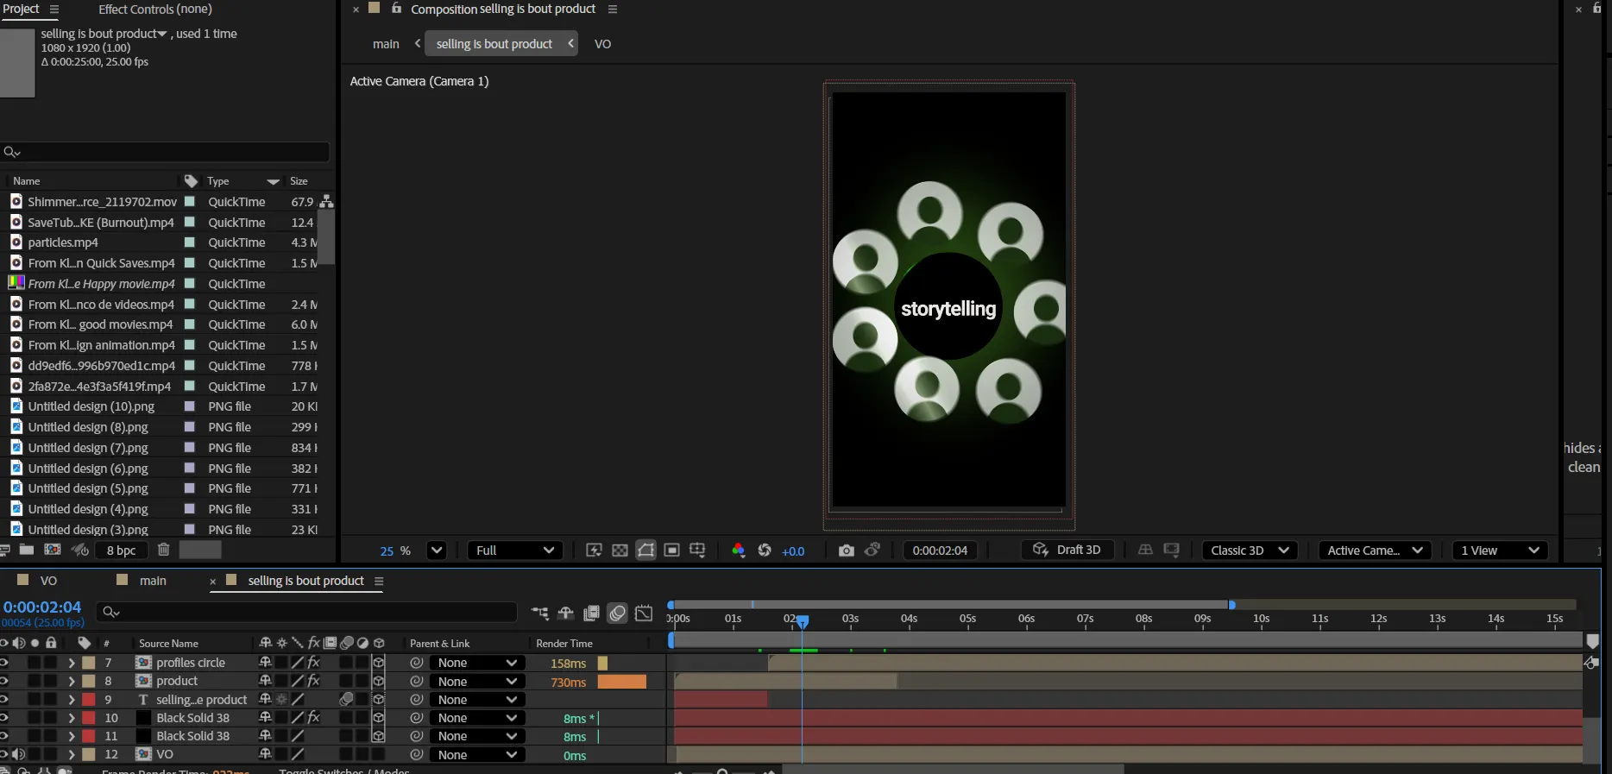The width and height of the screenshot is (1612, 774).
Task: Enable Frame Blending for timeline layers
Action: point(591,613)
